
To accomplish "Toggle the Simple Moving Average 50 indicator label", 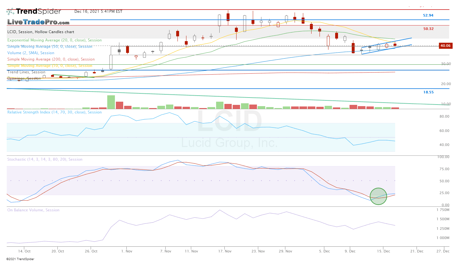I will coord(49,47).
